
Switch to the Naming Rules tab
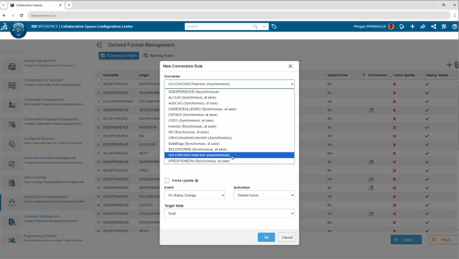tap(159, 55)
